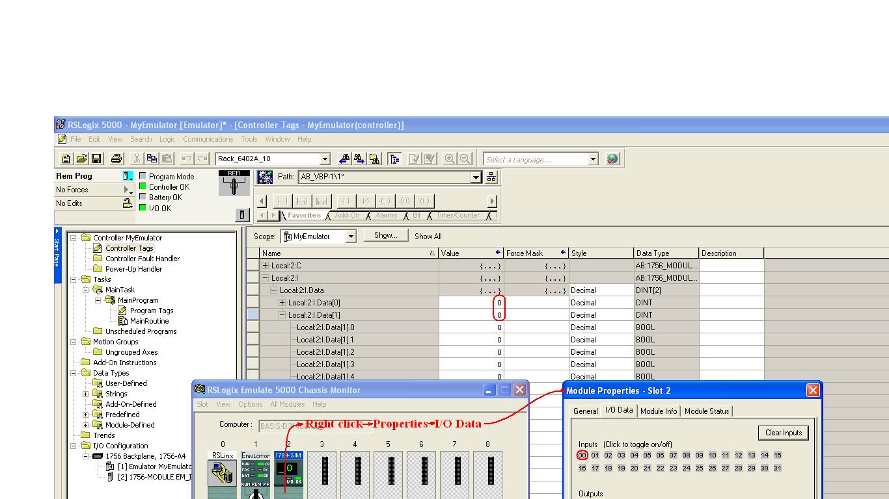This screenshot has width=889, height=499.
Task: Click the RSWho network browse icon
Action: coord(491,177)
